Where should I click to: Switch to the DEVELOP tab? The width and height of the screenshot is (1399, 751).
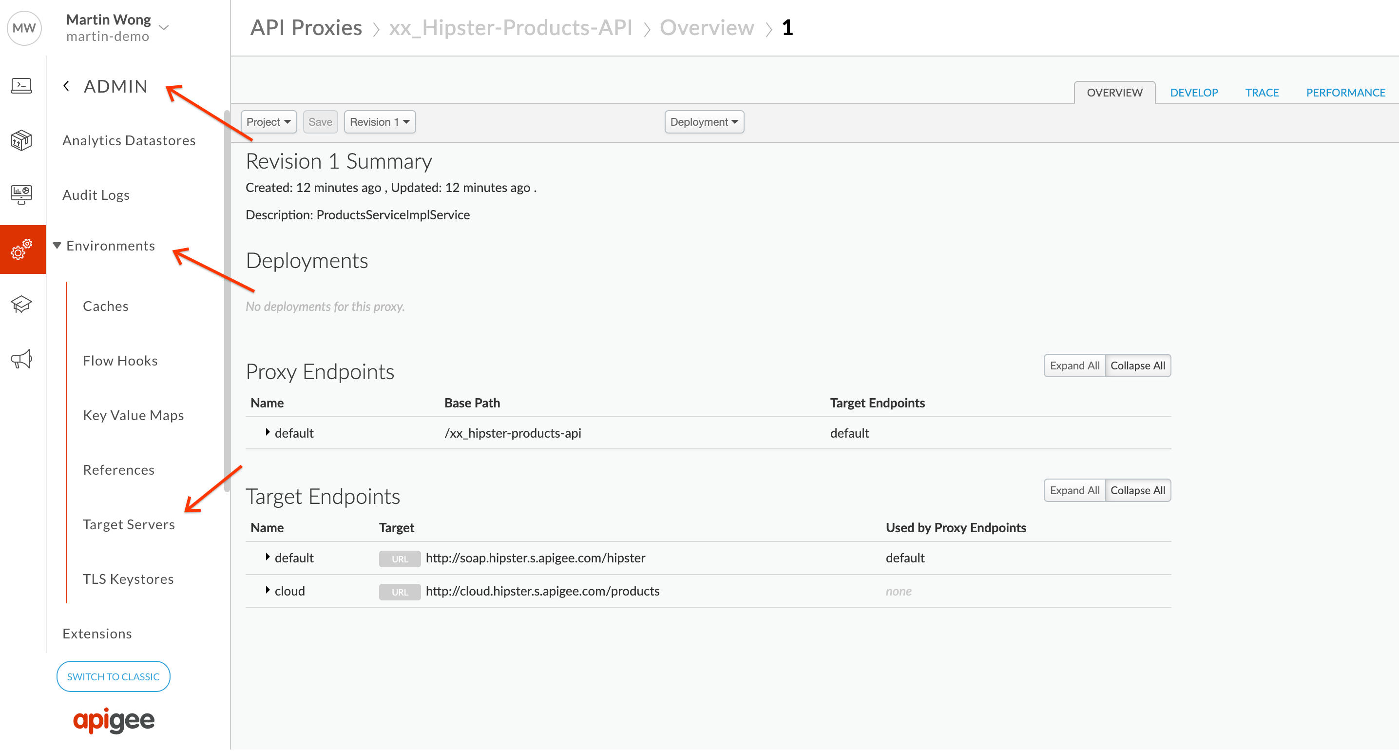pyautogui.click(x=1194, y=92)
